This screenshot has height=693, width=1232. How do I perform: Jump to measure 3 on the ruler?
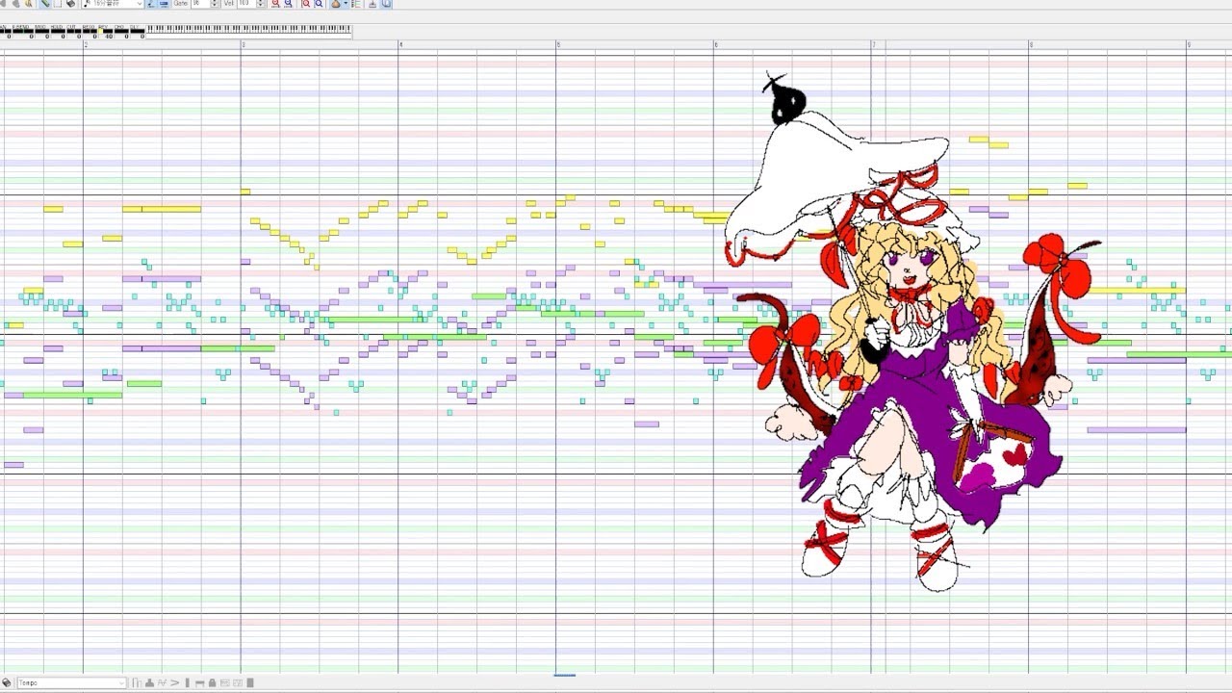(x=243, y=45)
